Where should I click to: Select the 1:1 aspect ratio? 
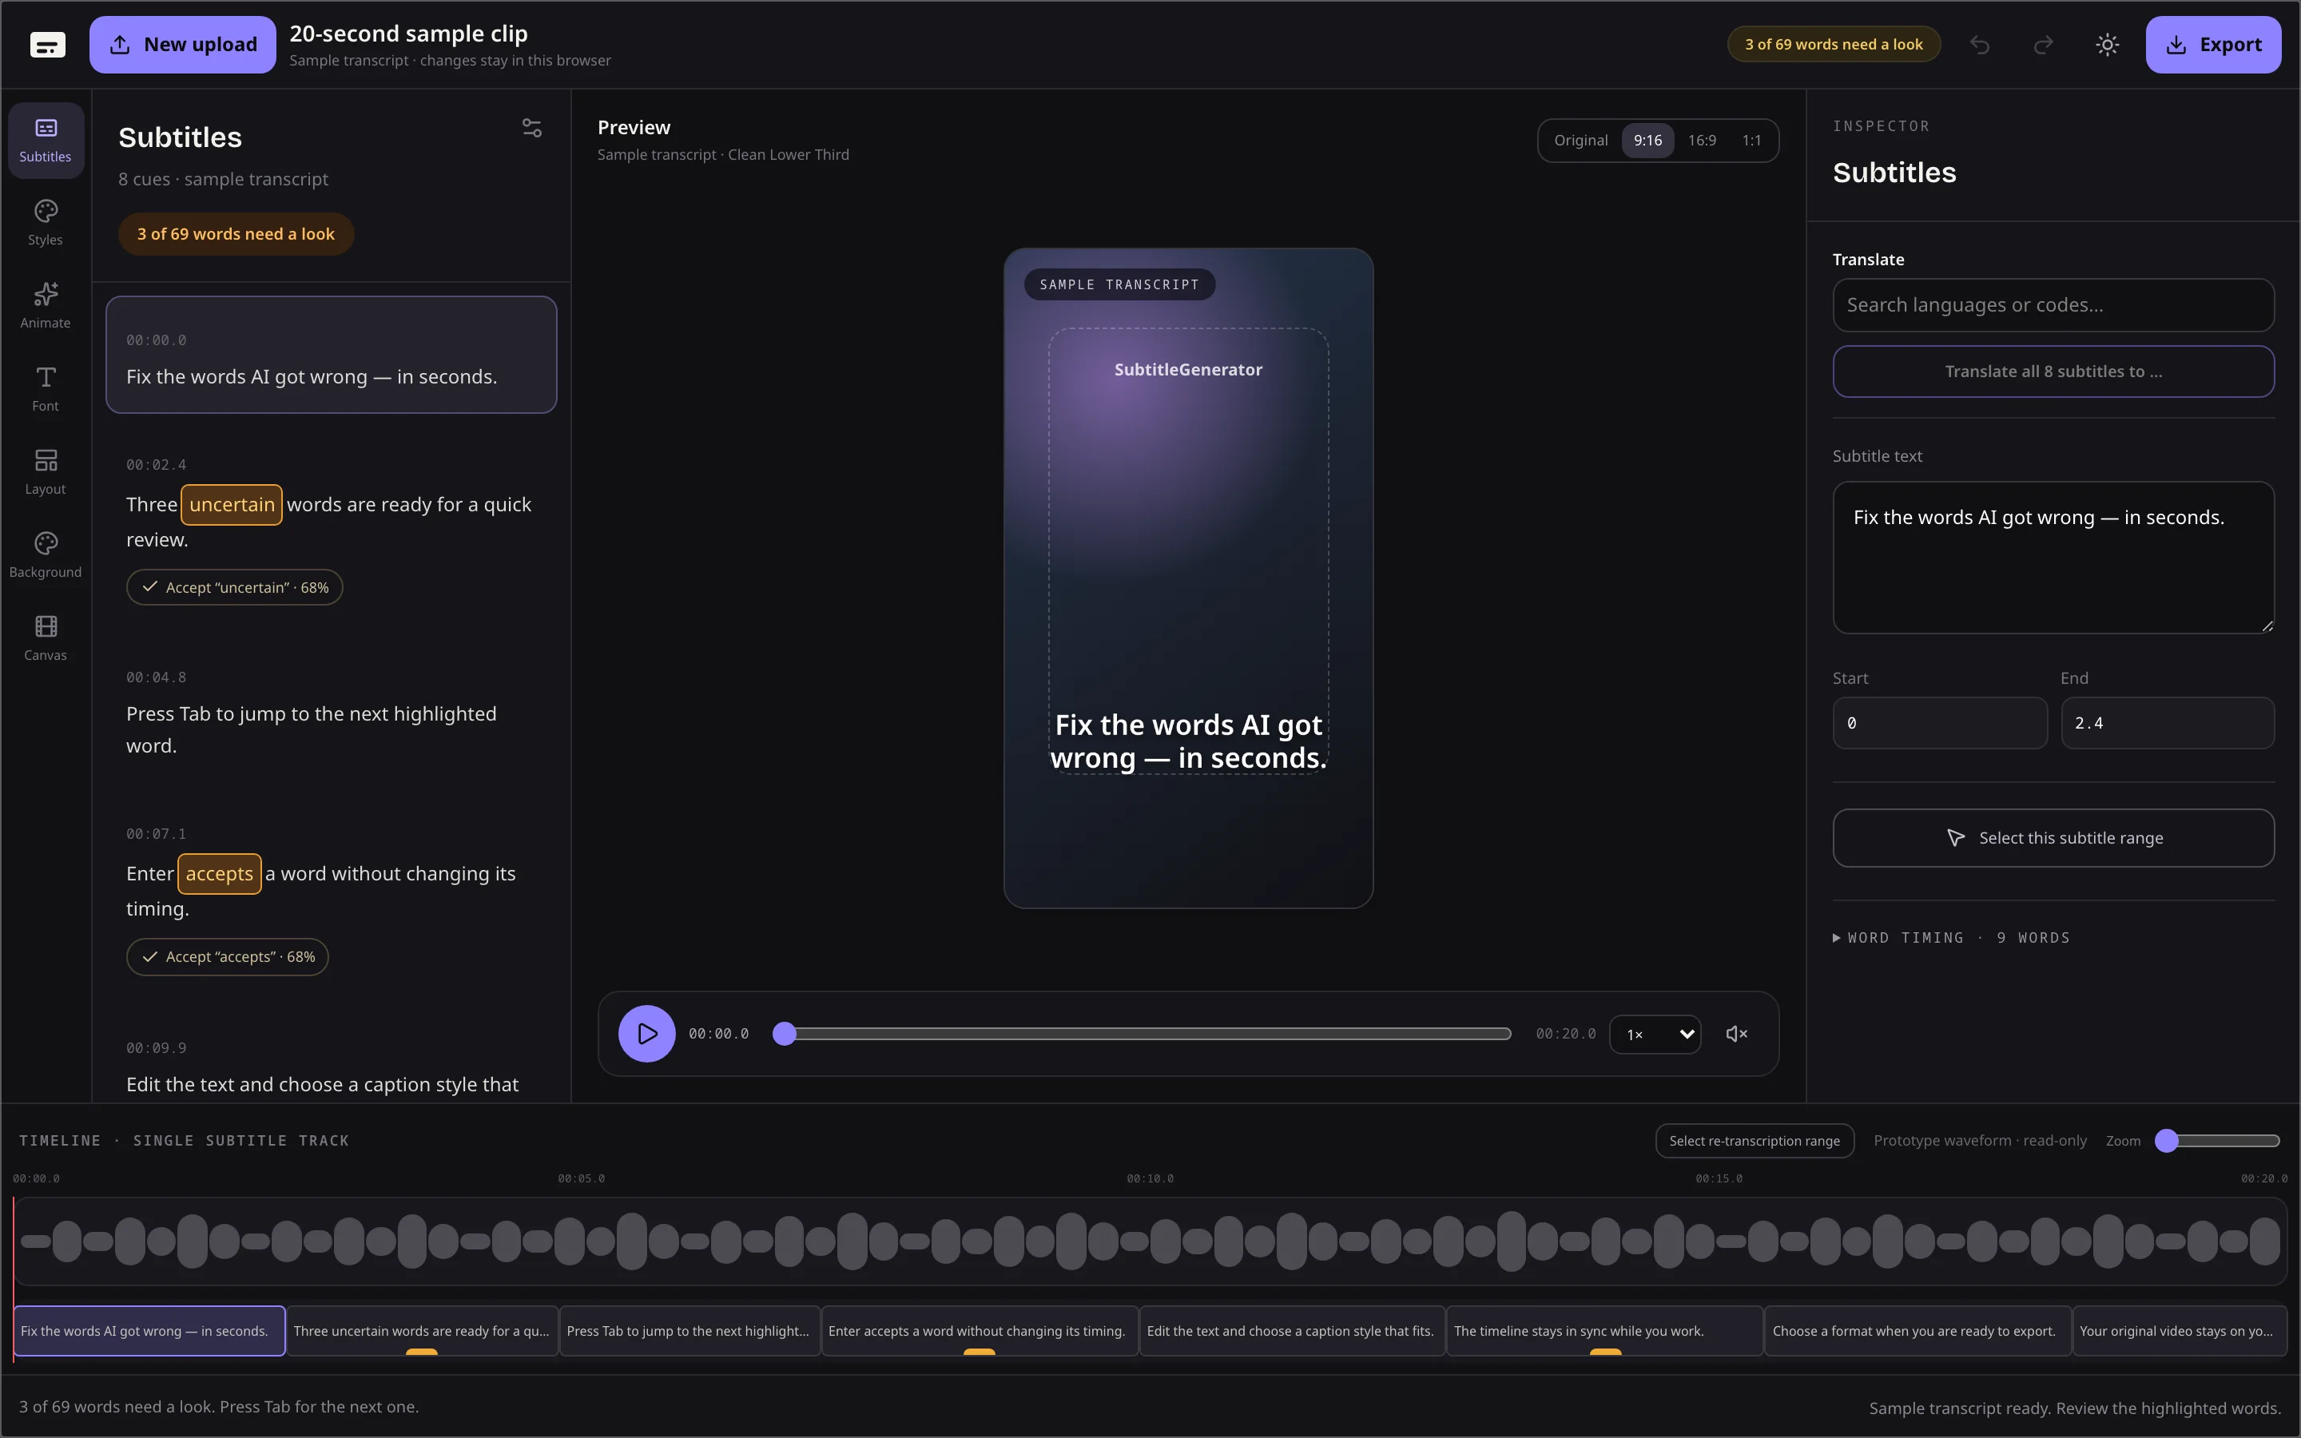1751,141
